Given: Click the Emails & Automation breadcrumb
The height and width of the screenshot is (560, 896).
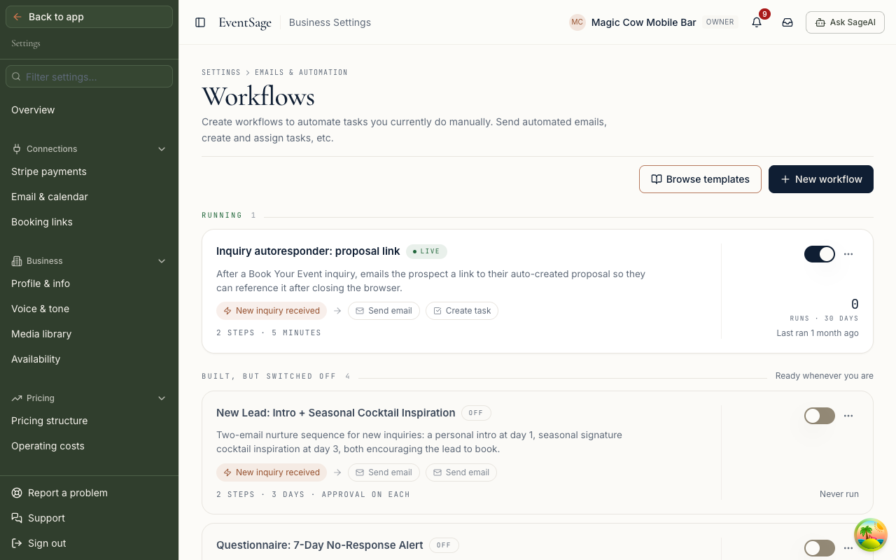Looking at the screenshot, I should click(301, 72).
